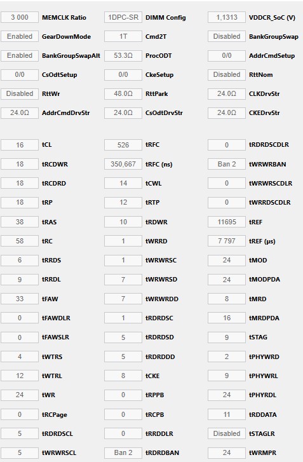Click the tRFC (ns) value field
303x462 pixels.
[x=123, y=164]
